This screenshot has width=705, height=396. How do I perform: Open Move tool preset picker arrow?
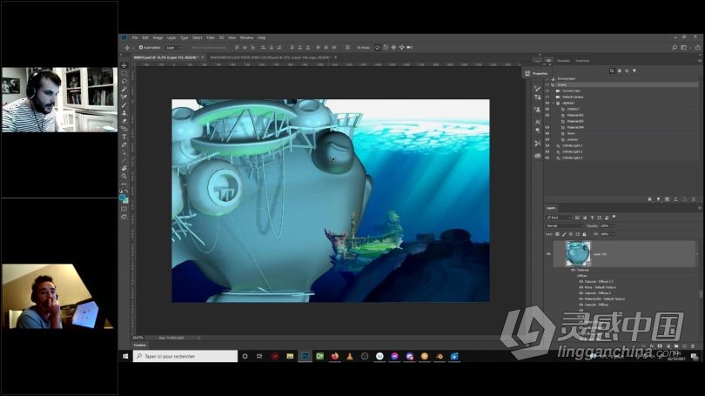pyautogui.click(x=133, y=47)
